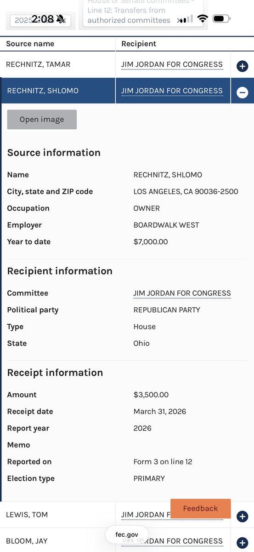Open image for the Shlomo Rechnitz receipt
Viewport: 254px width, 552px height.
pos(42,120)
